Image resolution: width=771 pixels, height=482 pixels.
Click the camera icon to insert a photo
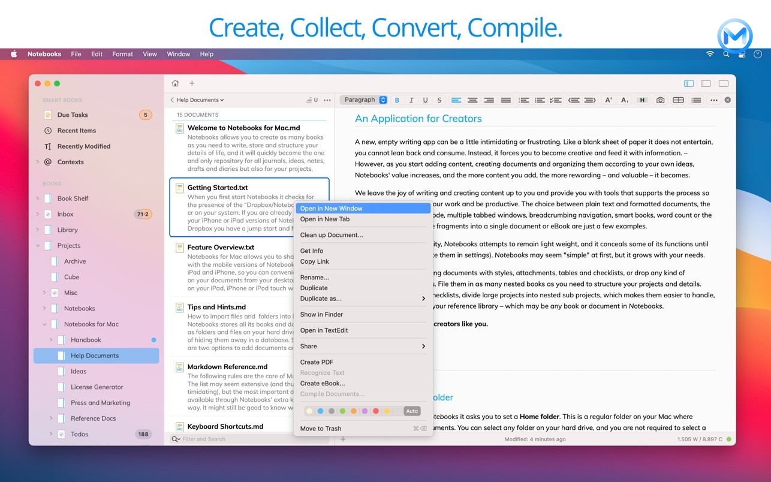(x=660, y=100)
